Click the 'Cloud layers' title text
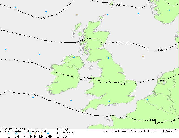The width and height of the screenshot is (179, 138). [x=14, y=129]
